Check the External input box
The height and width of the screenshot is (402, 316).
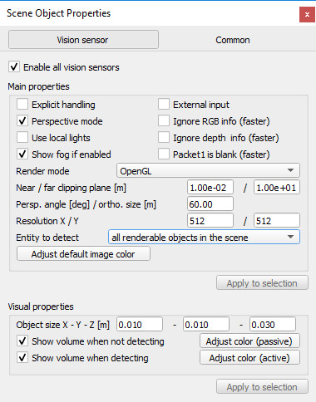[x=164, y=105]
